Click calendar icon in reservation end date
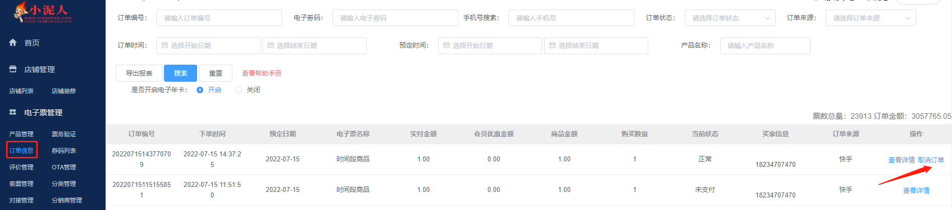Image resolution: width=952 pixels, height=210 pixels. [x=552, y=46]
